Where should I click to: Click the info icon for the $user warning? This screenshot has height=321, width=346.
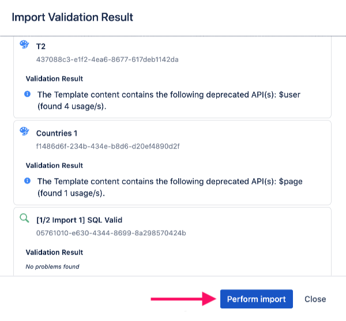[x=28, y=93]
